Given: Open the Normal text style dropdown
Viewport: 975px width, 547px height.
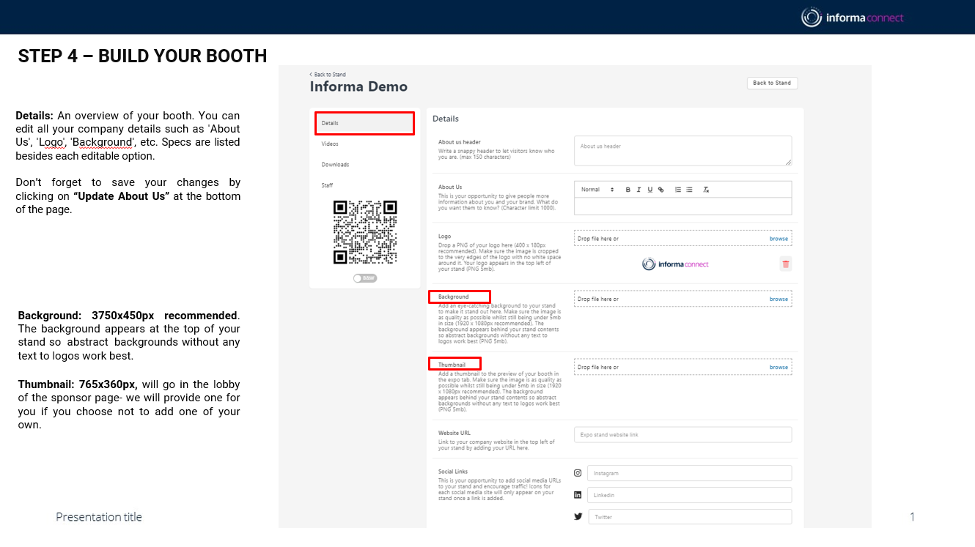Looking at the screenshot, I should [597, 190].
